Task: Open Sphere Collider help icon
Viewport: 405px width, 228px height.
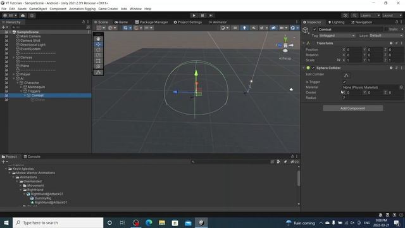Action: coord(391,68)
